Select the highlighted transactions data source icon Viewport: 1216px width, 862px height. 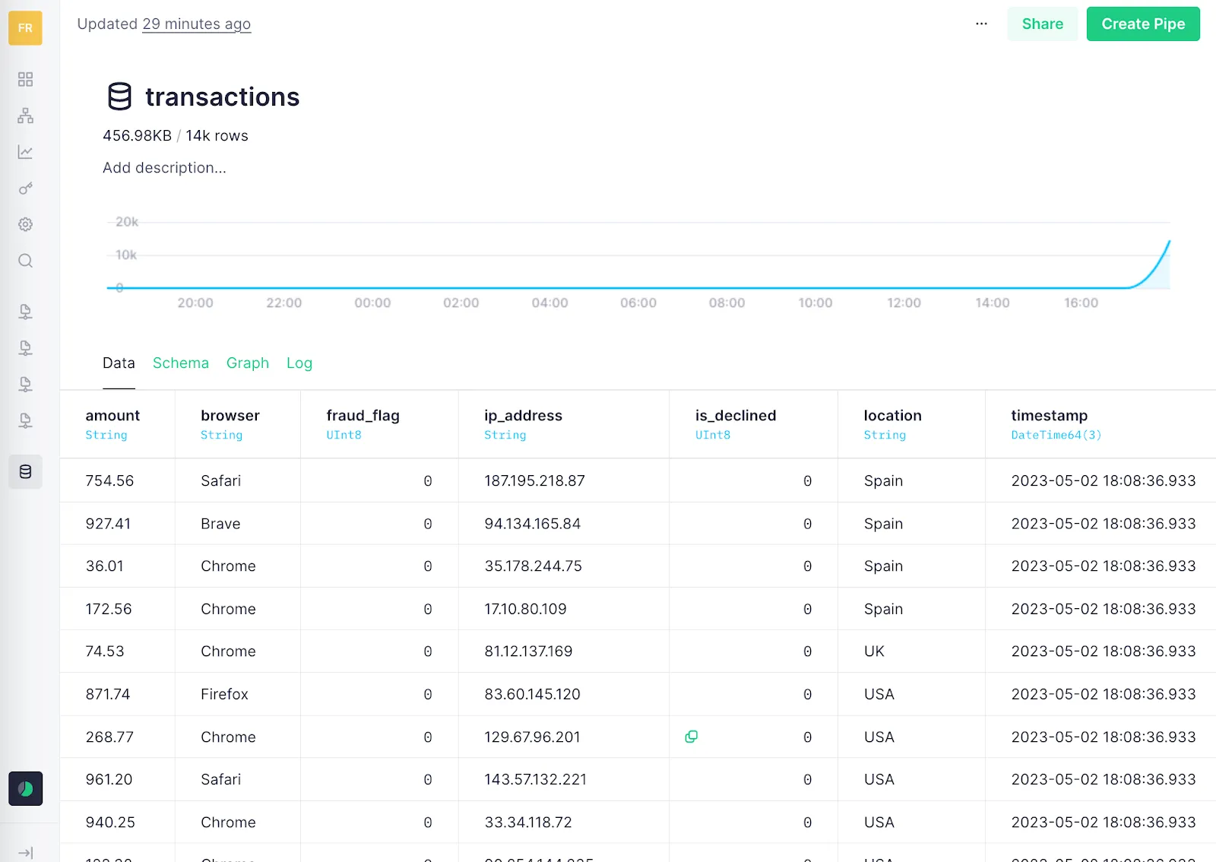[25, 471]
